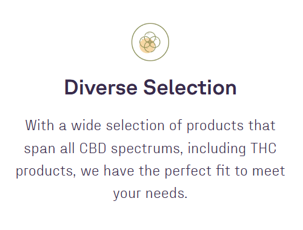Select the Diverse Selection heading
Screen dimensions: 303x230
pos(150,87)
